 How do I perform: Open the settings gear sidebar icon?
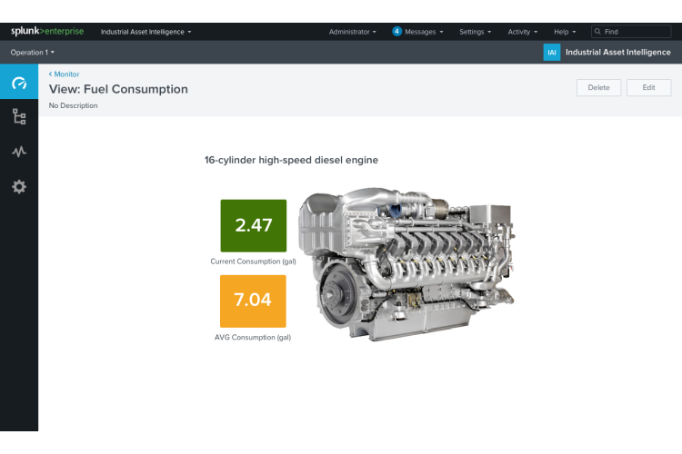[x=19, y=187]
